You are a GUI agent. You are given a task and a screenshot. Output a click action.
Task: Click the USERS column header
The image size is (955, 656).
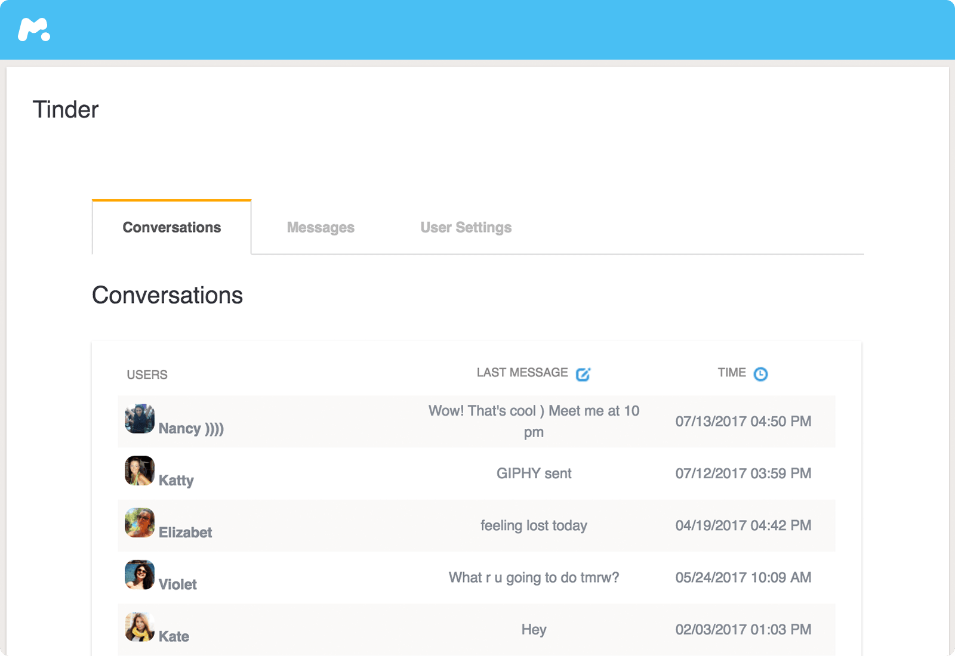click(x=147, y=375)
